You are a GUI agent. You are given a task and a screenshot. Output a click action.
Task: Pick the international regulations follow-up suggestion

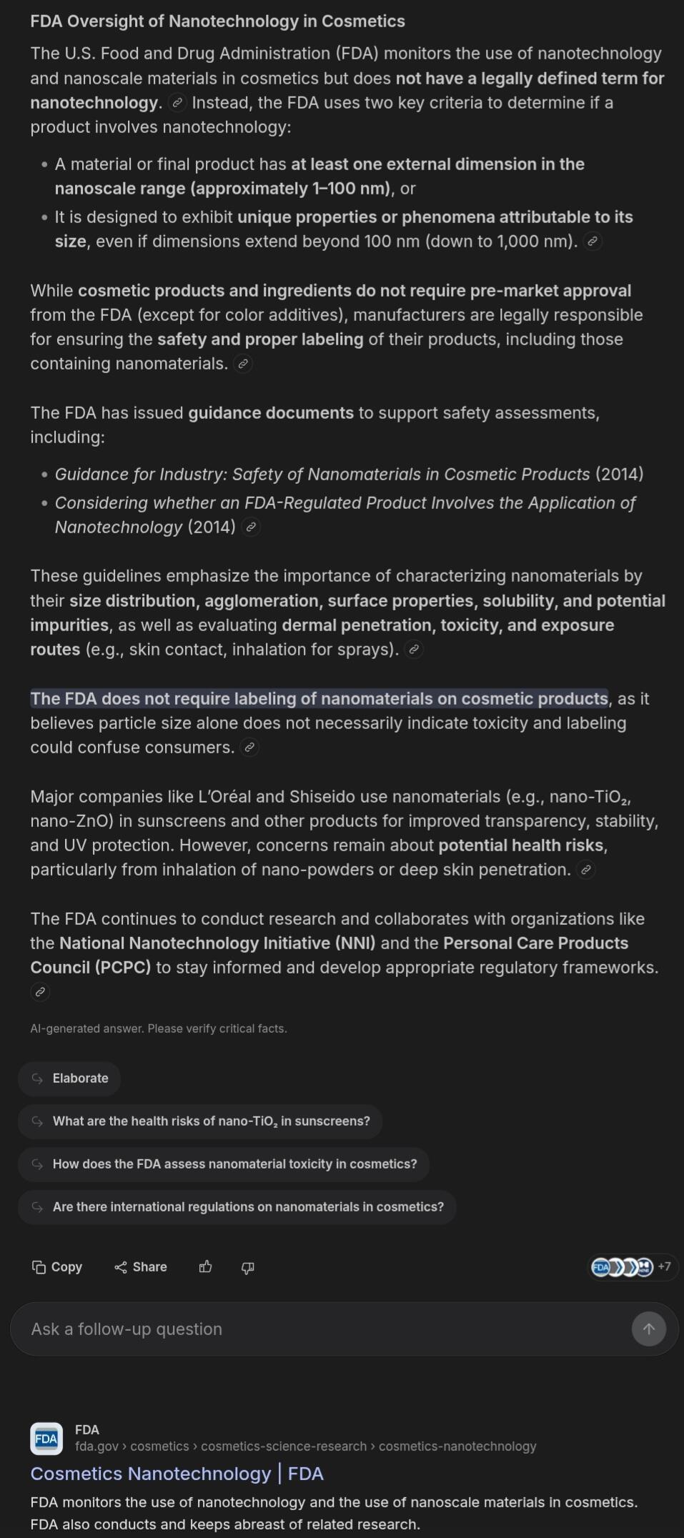point(237,1206)
